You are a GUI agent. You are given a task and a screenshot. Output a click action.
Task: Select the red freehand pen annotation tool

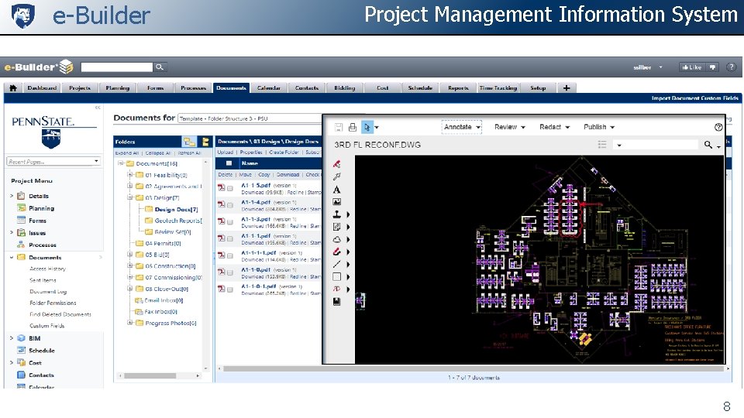(337, 252)
